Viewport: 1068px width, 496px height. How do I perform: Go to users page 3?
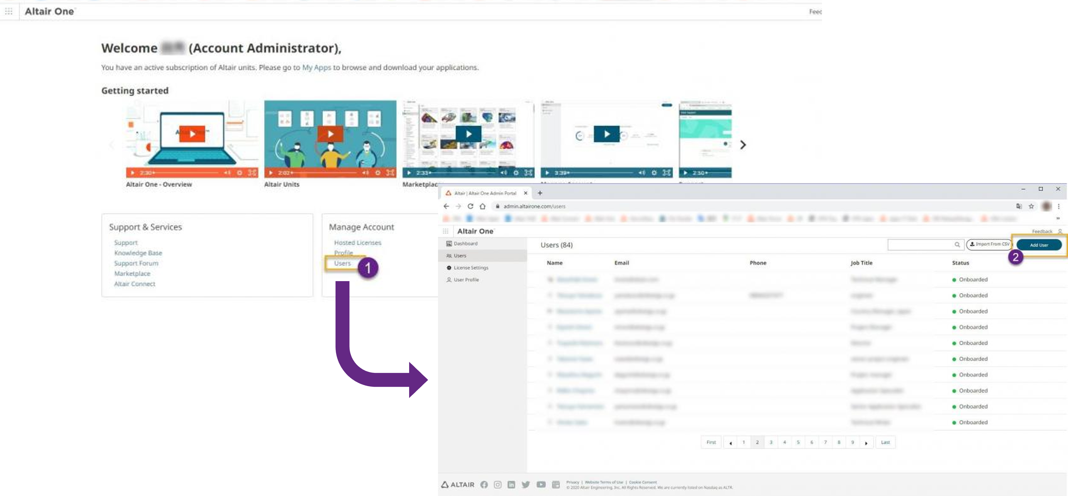coord(771,442)
